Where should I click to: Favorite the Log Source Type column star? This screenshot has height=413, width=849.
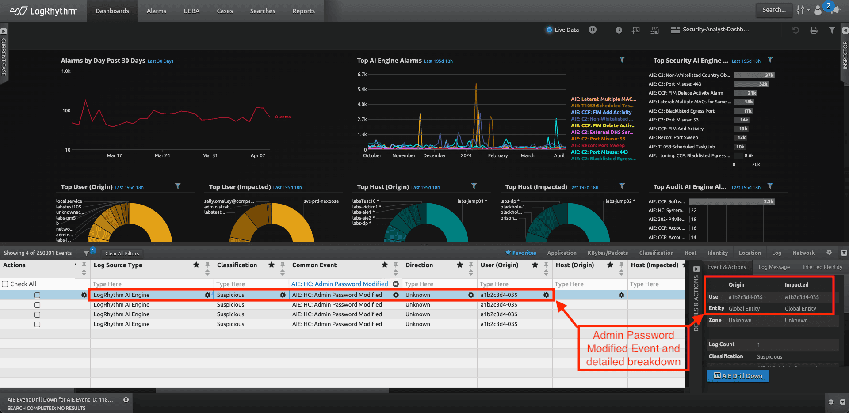point(196,265)
